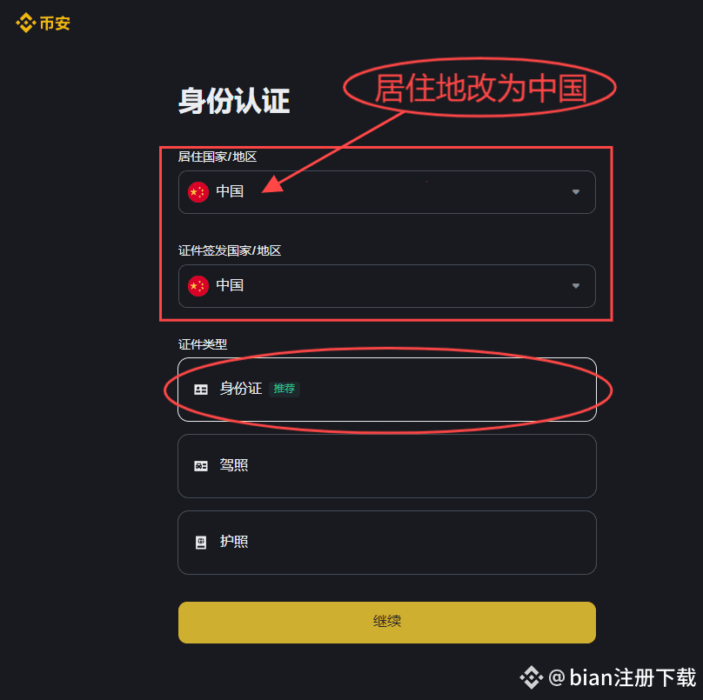703x700 pixels.
Task: Click the green 推荐 badge
Action: pyautogui.click(x=285, y=389)
